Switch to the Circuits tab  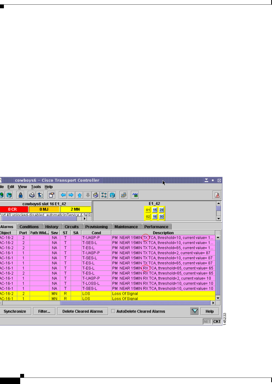[x=72, y=227]
